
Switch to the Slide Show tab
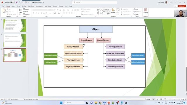tap(48, 6)
